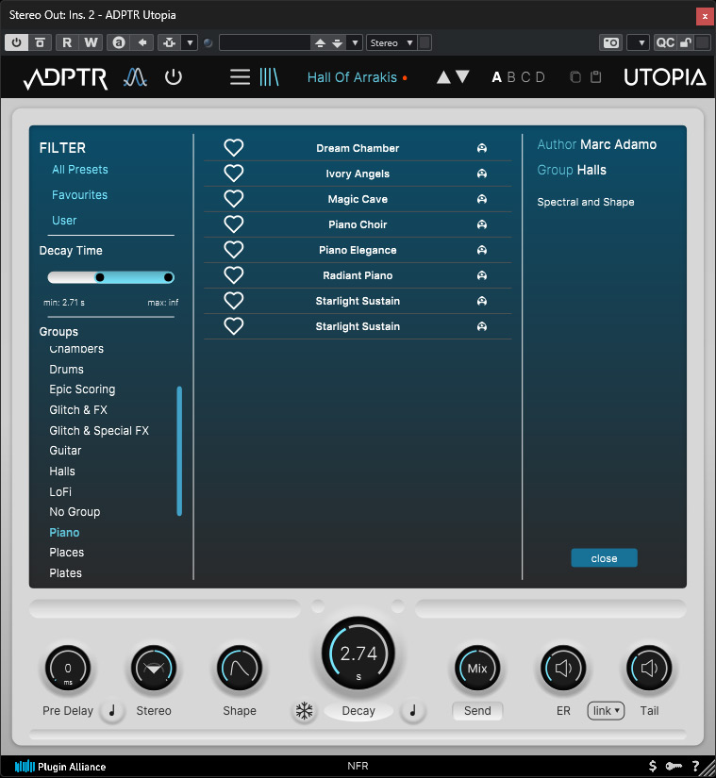This screenshot has height=778, width=716.
Task: Open the Plugin Alliance logo menu
Action: [x=60, y=767]
